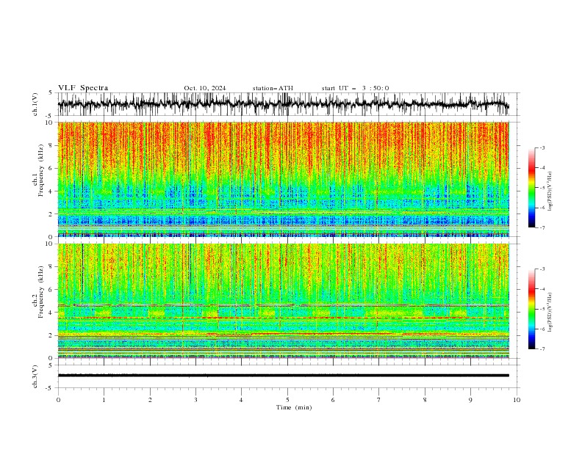Click the "3" tick on the time axis

pyautogui.click(x=195, y=400)
